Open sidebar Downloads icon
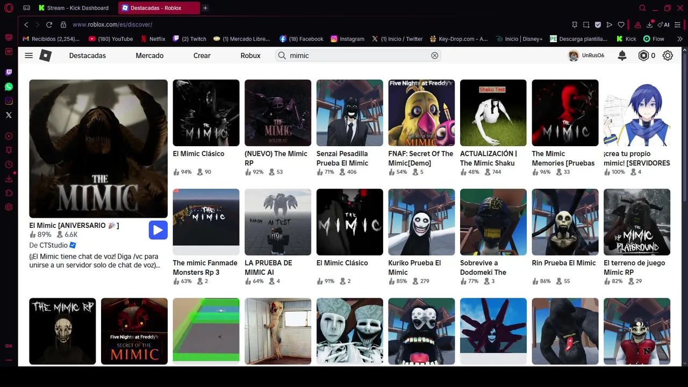Screen dimensions: 688x387 tap(9, 179)
